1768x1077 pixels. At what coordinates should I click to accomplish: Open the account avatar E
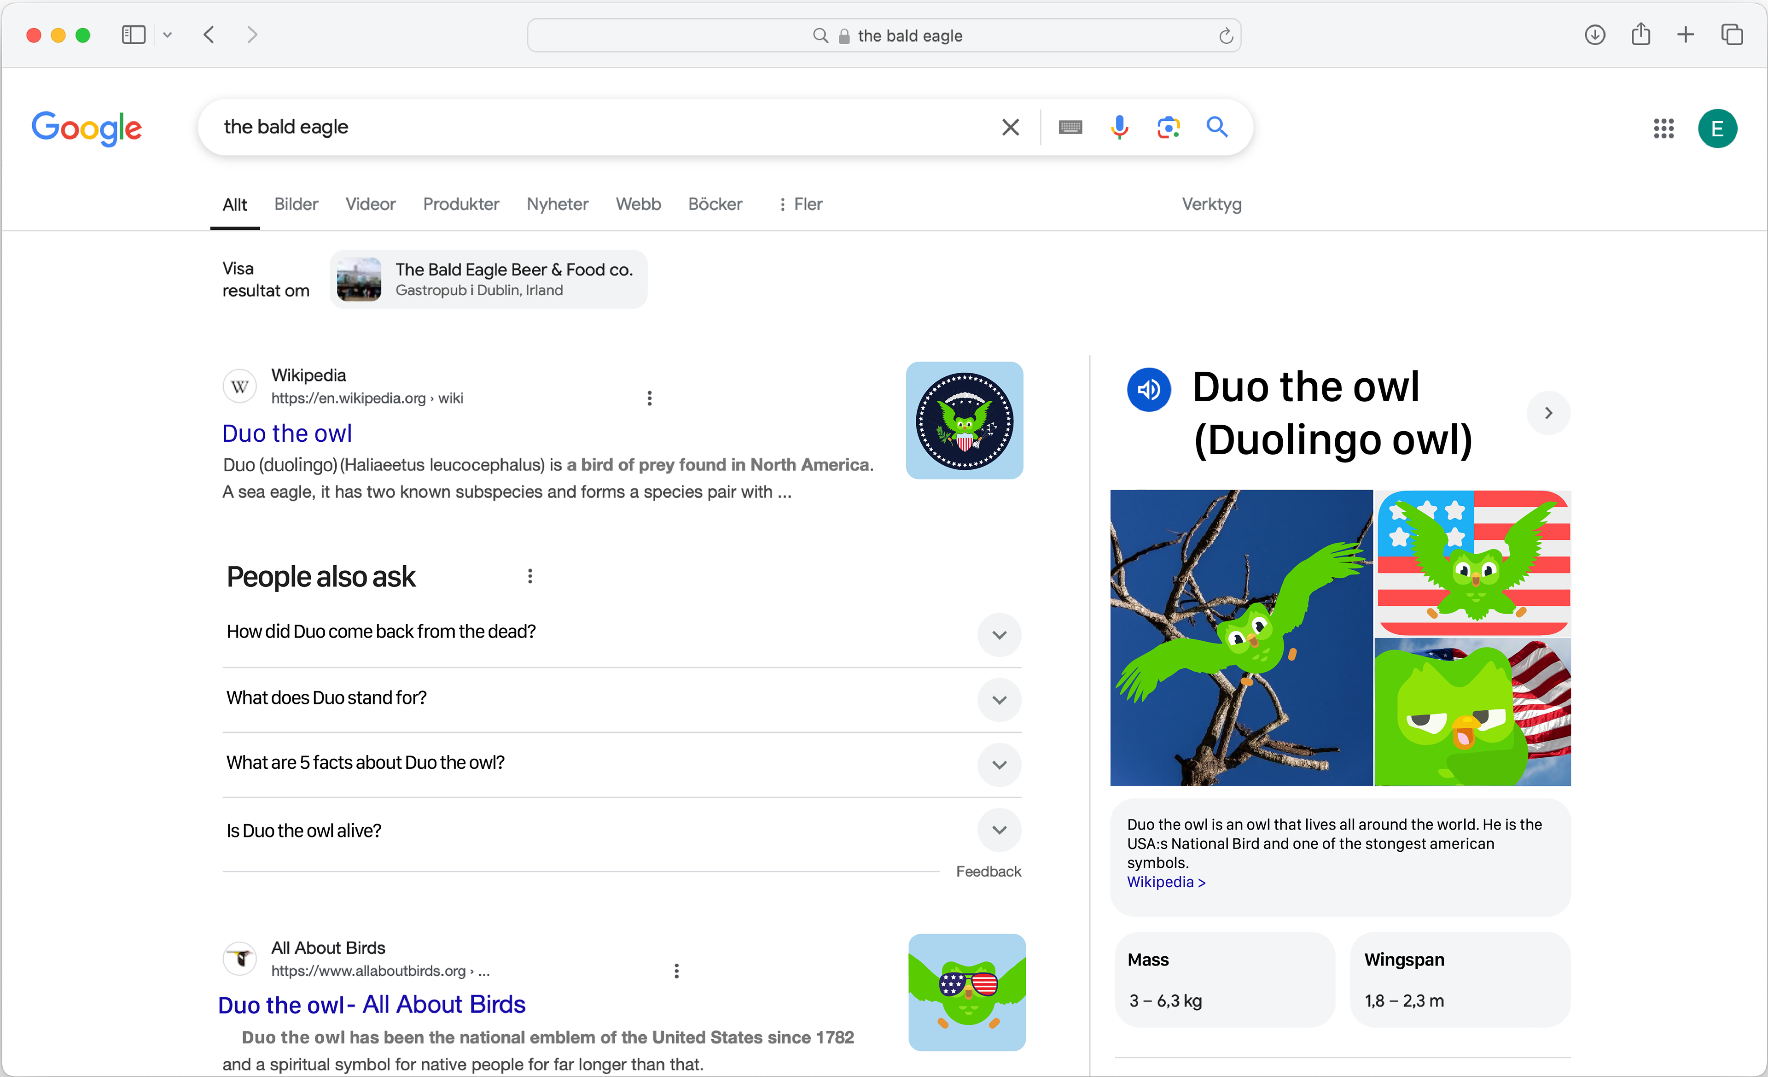[1717, 129]
